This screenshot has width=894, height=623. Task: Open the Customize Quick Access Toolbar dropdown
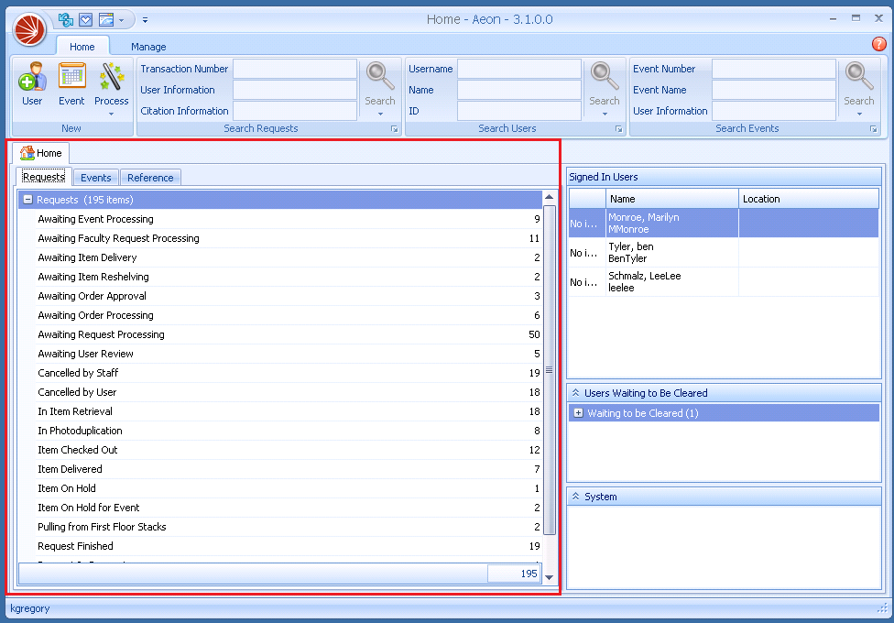coord(145,19)
